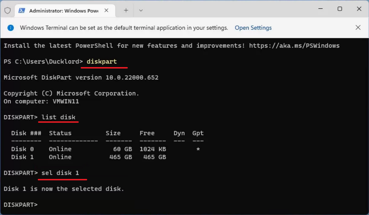The image size is (369, 215).
Task: Dismiss the default terminal info banner
Action: point(358,28)
